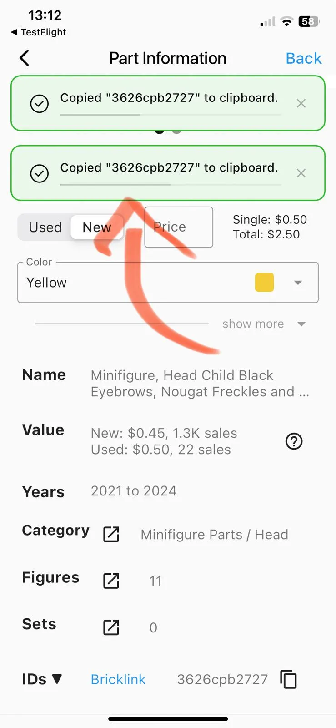Tap the yellow color swatch

click(264, 283)
